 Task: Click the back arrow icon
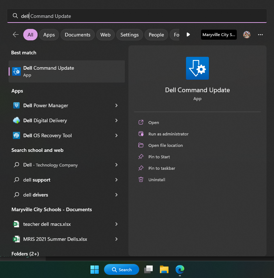(16, 35)
